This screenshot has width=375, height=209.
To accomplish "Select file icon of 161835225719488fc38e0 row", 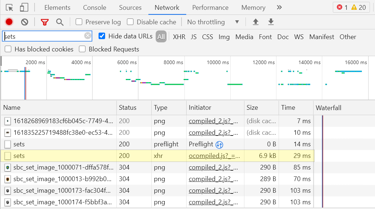I will tap(8, 133).
